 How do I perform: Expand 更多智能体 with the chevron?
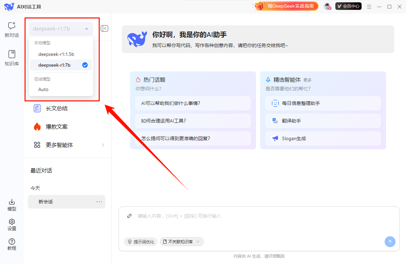[x=103, y=145]
